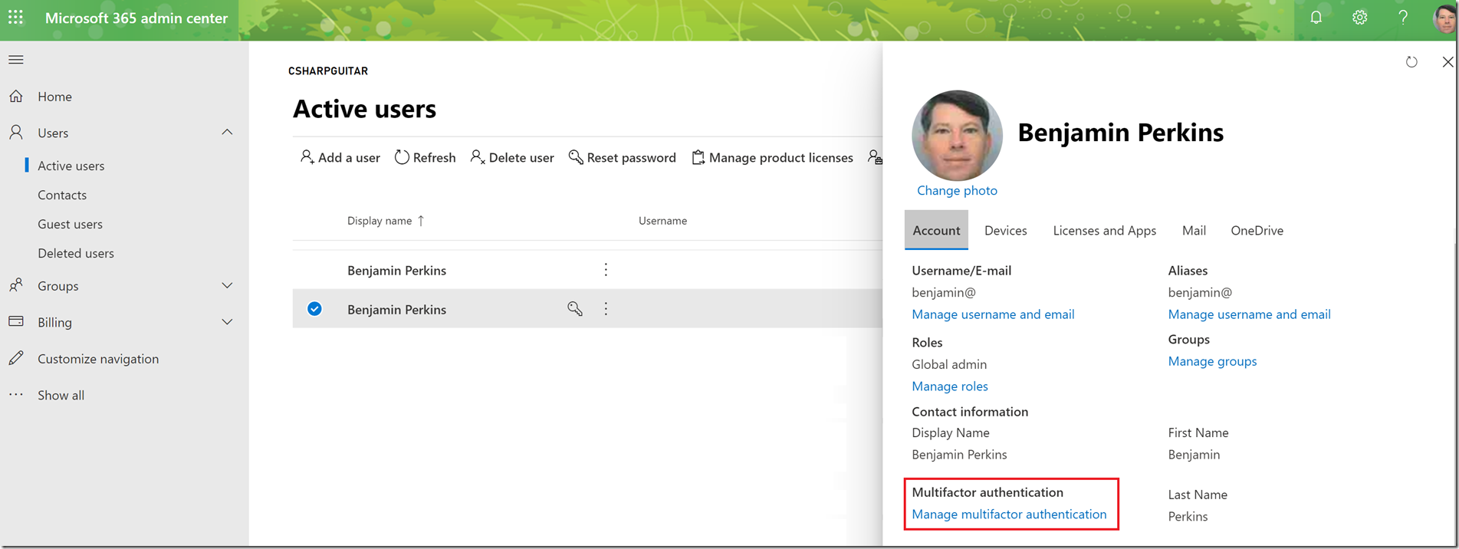The image size is (1459, 549).
Task: Open Contacts in sidebar
Action: point(62,195)
